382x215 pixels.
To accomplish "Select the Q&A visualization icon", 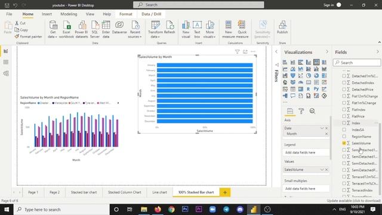I will [293, 96].
